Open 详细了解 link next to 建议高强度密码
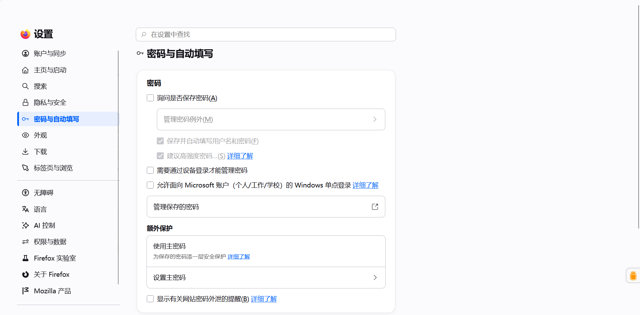Image resolution: width=640 pixels, height=315 pixels. click(240, 156)
